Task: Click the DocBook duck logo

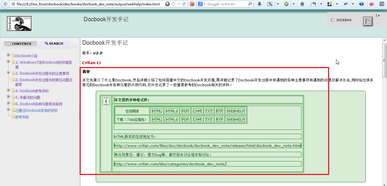Action: [19, 24]
